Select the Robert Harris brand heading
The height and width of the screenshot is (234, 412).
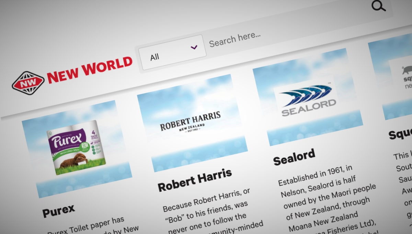click(x=195, y=180)
